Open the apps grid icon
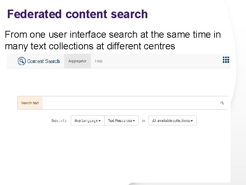246x185 pixels. point(226,60)
